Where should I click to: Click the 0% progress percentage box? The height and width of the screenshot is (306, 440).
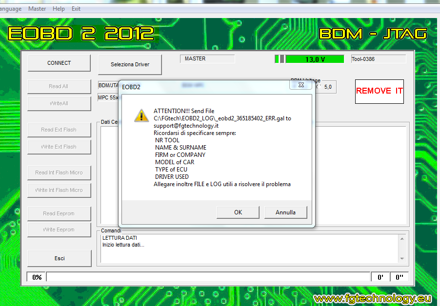37,277
